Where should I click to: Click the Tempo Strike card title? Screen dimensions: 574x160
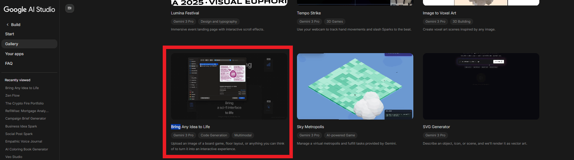click(x=309, y=13)
